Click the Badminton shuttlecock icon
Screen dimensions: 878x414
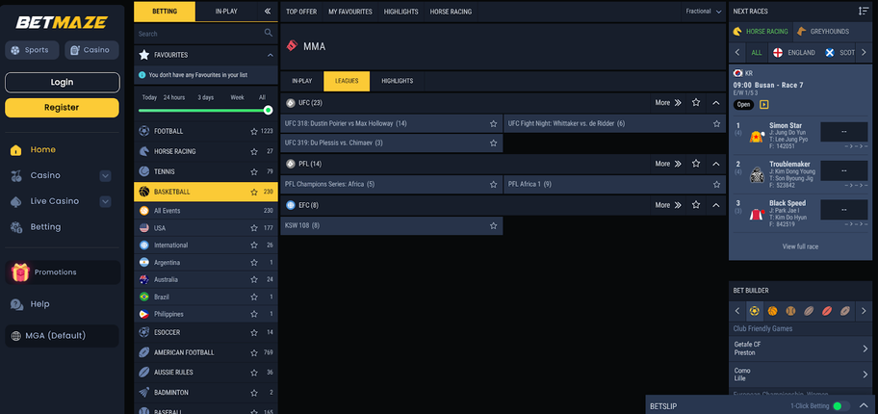[x=143, y=392]
